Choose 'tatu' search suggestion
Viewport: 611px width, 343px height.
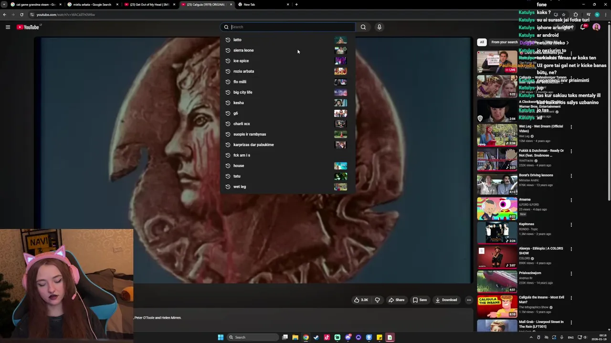[x=286, y=176]
